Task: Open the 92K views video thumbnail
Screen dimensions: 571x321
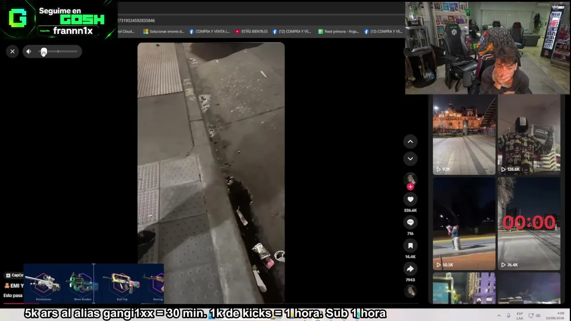Action: tap(464, 134)
